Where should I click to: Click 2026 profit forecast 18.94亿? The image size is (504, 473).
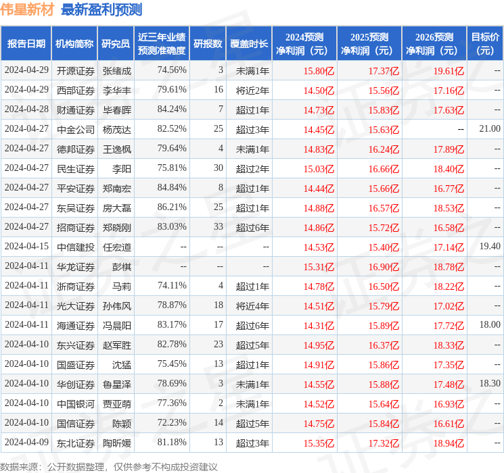tap(449, 443)
